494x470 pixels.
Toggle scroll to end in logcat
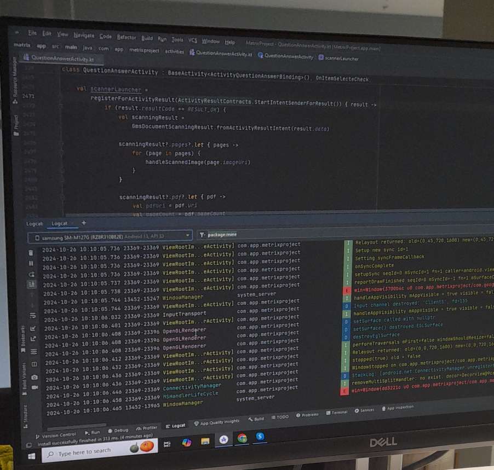32,285
